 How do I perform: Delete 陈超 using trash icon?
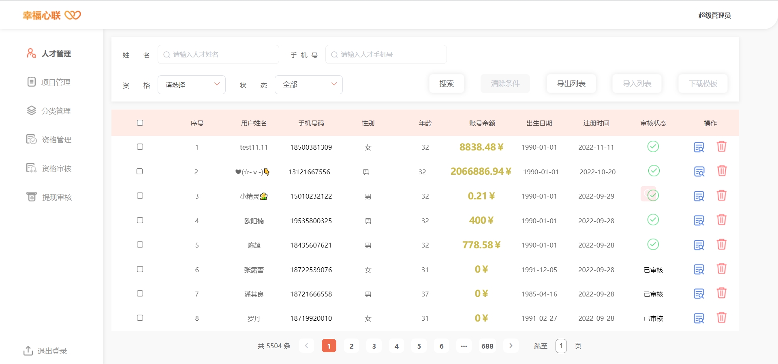tap(722, 244)
